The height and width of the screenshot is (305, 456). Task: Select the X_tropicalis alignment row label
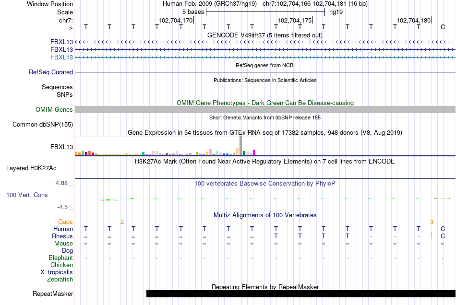tap(57, 272)
